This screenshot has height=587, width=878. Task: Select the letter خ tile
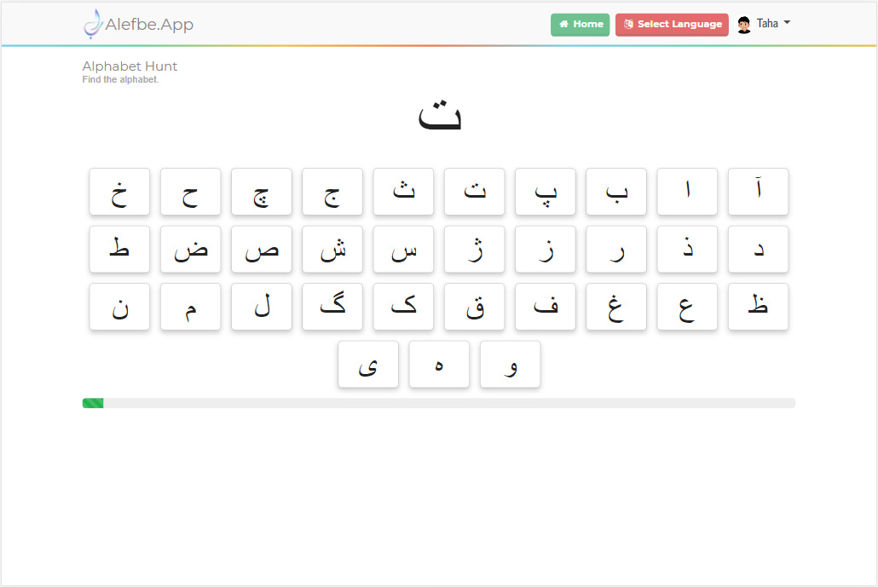119,192
